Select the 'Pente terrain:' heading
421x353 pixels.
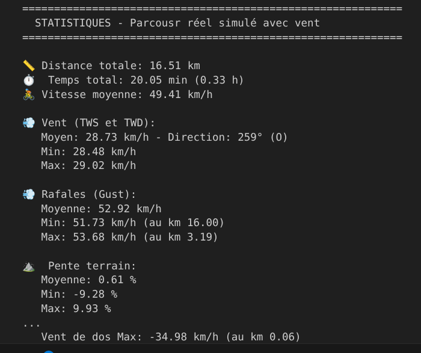tap(92, 266)
